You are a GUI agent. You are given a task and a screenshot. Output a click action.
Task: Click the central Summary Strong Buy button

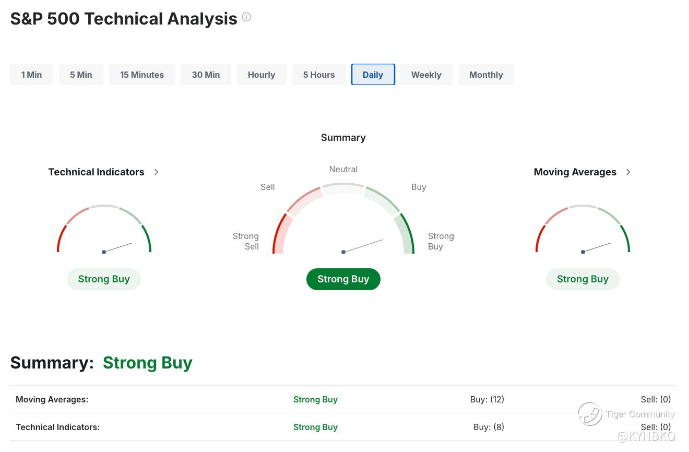click(343, 279)
